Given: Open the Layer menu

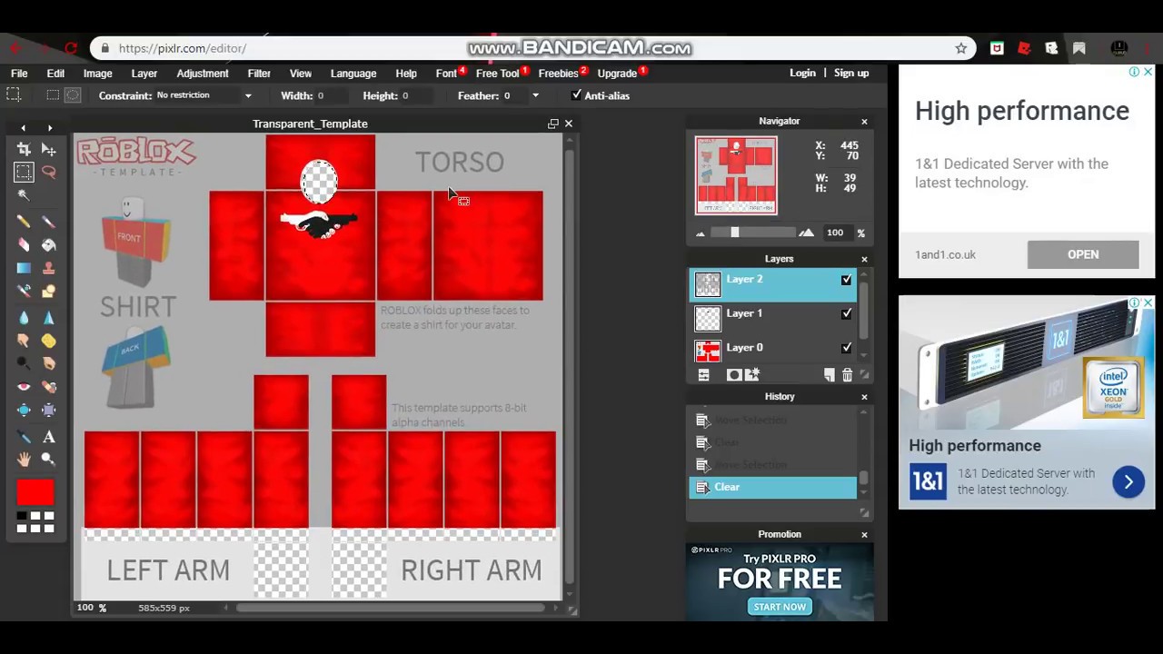Looking at the screenshot, I should 144,74.
